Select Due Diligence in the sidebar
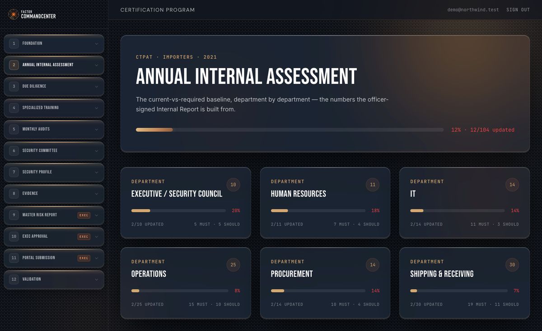This screenshot has width=542, height=331. click(54, 87)
